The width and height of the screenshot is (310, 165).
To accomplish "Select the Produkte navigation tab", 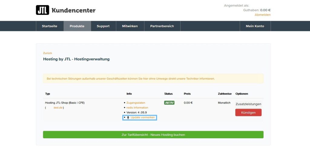I will (x=77, y=26).
